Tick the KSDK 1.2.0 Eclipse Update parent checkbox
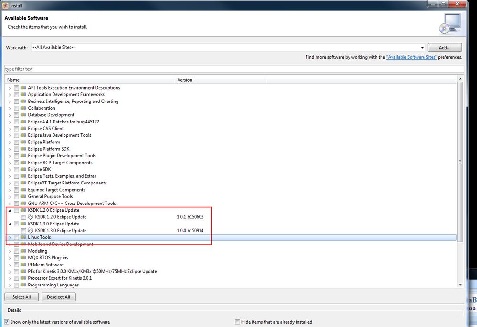 pyautogui.click(x=16, y=210)
